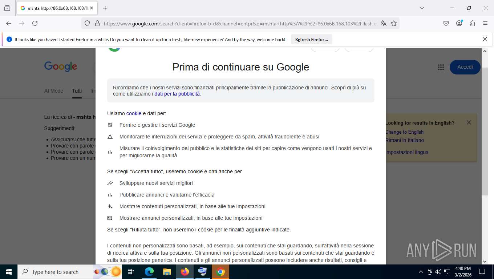This screenshot has height=279, width=494.
Task: Switch to AI Mode tab
Action: (54, 91)
